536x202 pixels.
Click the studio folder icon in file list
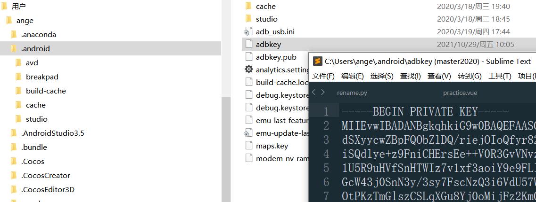(248, 19)
